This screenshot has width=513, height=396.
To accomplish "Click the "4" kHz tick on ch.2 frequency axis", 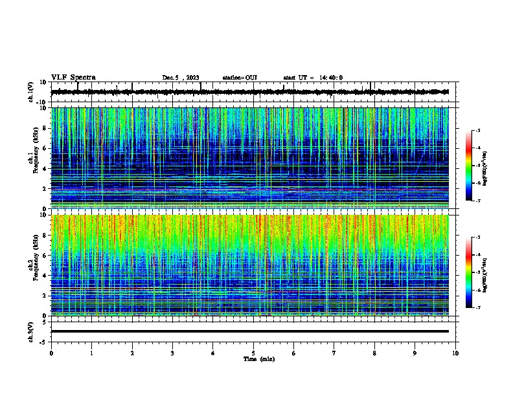I will point(45,276).
